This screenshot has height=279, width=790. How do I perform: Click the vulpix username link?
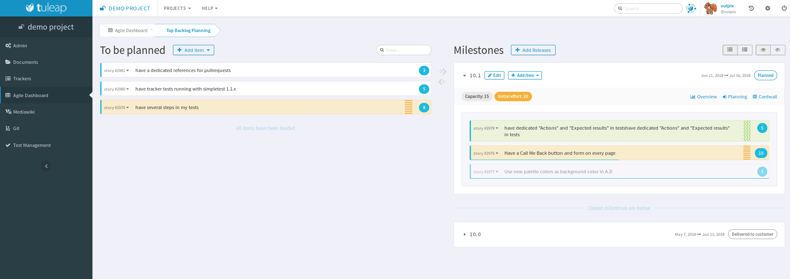[x=727, y=6]
